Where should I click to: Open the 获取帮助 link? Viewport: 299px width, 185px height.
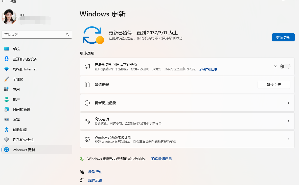pos(95,172)
